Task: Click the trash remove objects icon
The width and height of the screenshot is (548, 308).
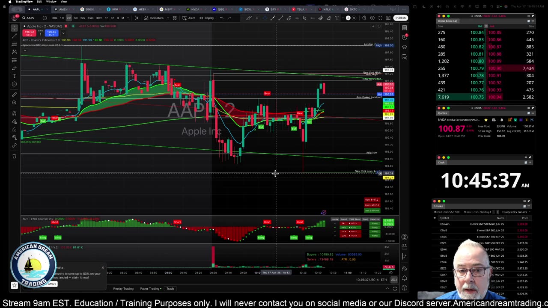Action: pyautogui.click(x=14, y=156)
